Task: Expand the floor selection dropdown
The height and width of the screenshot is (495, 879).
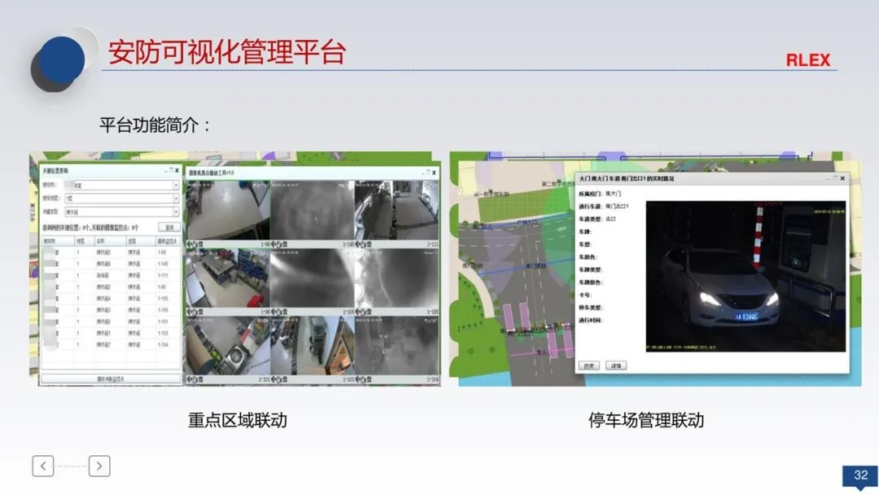Action: click(x=177, y=198)
